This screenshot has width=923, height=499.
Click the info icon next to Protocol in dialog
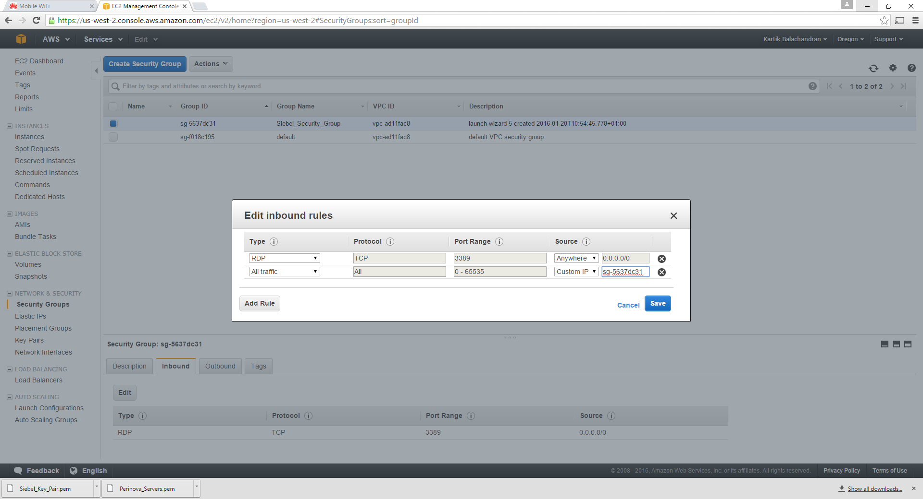[x=390, y=242]
